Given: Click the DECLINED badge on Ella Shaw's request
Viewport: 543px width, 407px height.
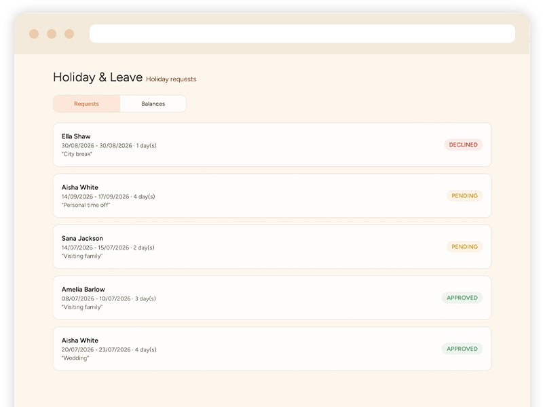Looking at the screenshot, I should pos(464,144).
